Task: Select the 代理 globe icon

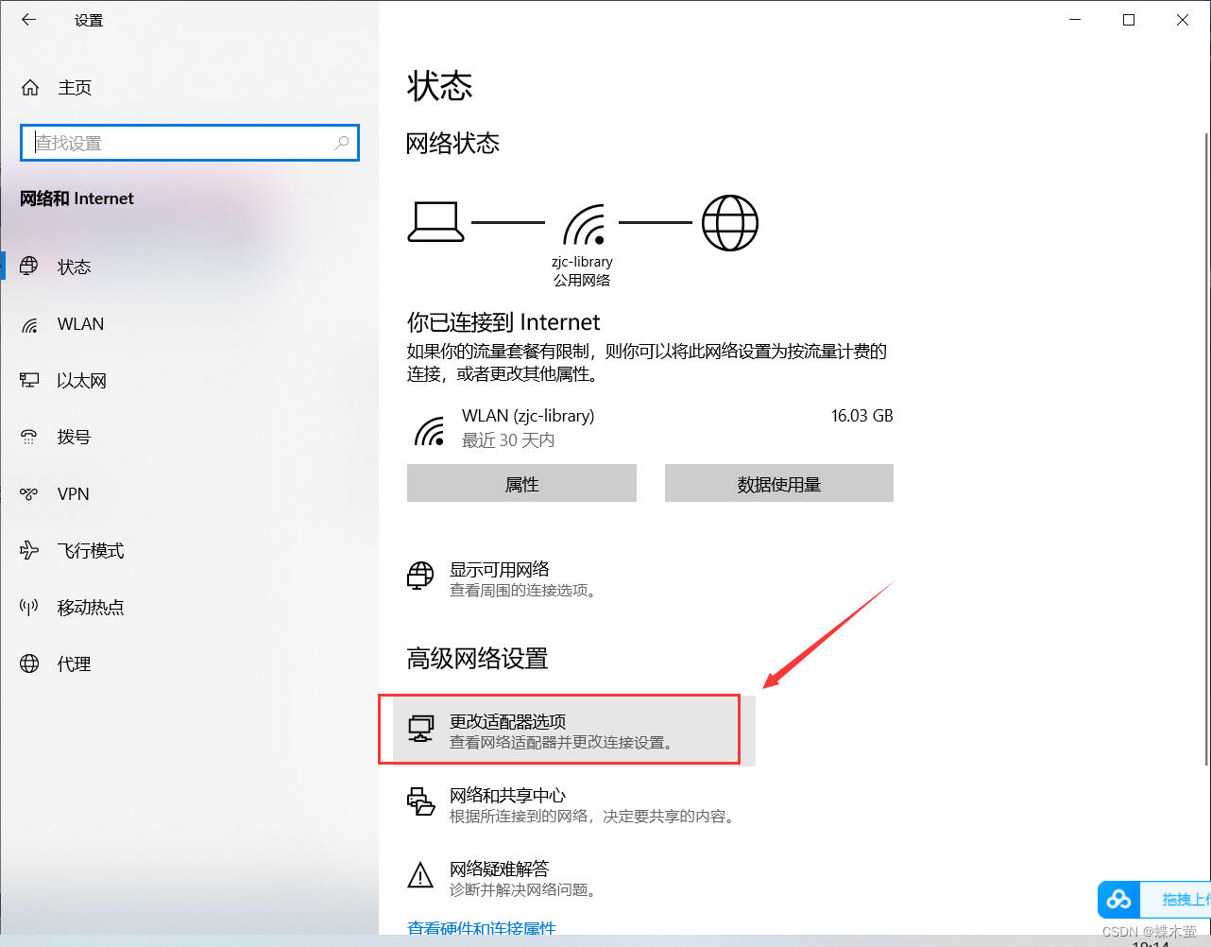Action: 29,663
